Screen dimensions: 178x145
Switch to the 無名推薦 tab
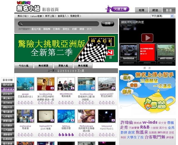point(83,66)
